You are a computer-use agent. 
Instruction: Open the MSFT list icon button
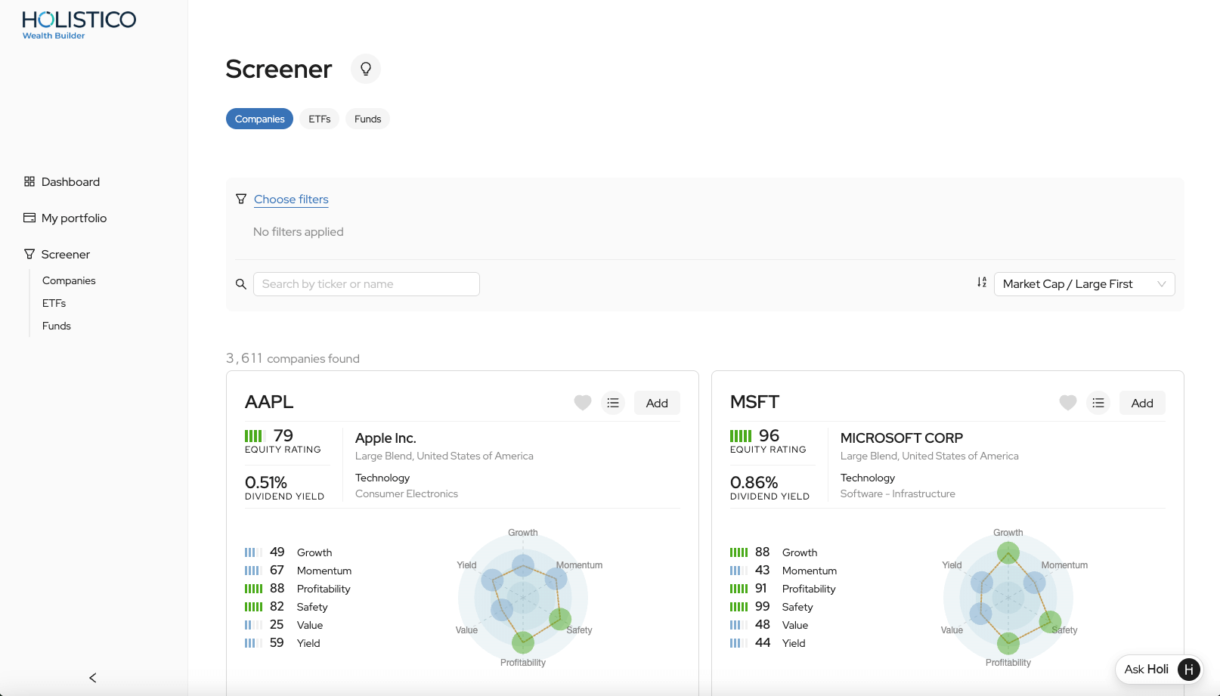[1098, 403]
